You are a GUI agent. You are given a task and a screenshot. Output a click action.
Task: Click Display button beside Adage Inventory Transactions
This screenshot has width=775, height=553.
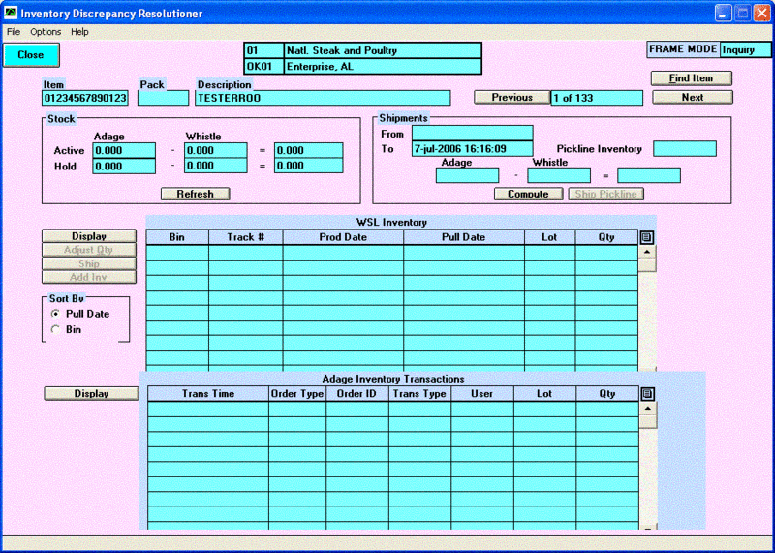pyautogui.click(x=91, y=394)
